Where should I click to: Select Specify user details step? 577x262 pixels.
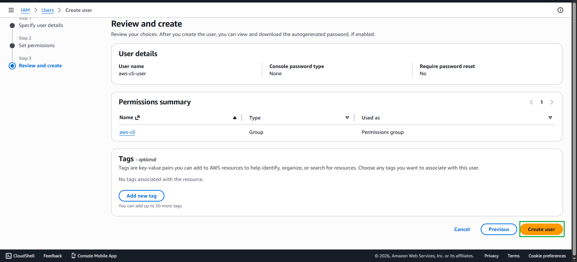(41, 25)
